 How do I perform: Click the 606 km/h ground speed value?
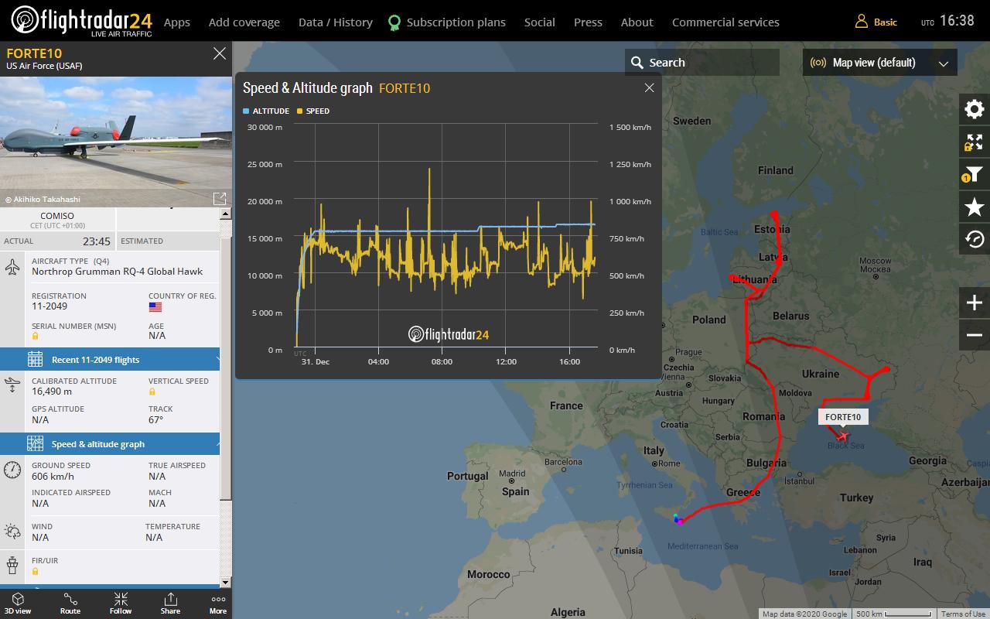[53, 477]
